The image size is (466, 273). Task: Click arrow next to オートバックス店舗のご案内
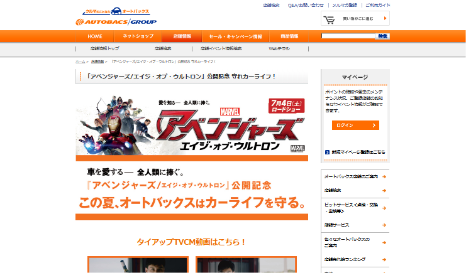pos(384,176)
